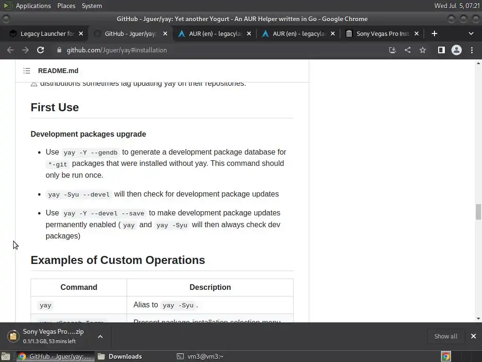Open Chrome three-dot menu
Viewport: 482px width, 362px height.
(472, 50)
